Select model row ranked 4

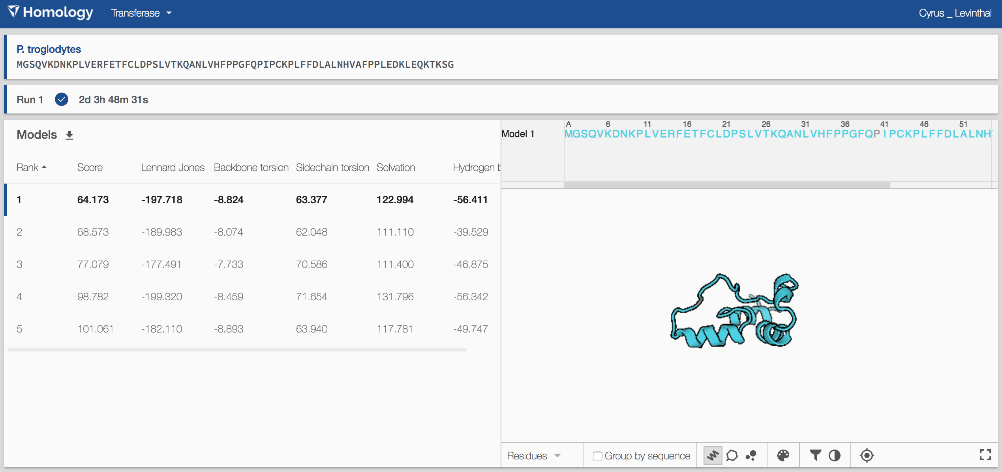[x=253, y=297]
